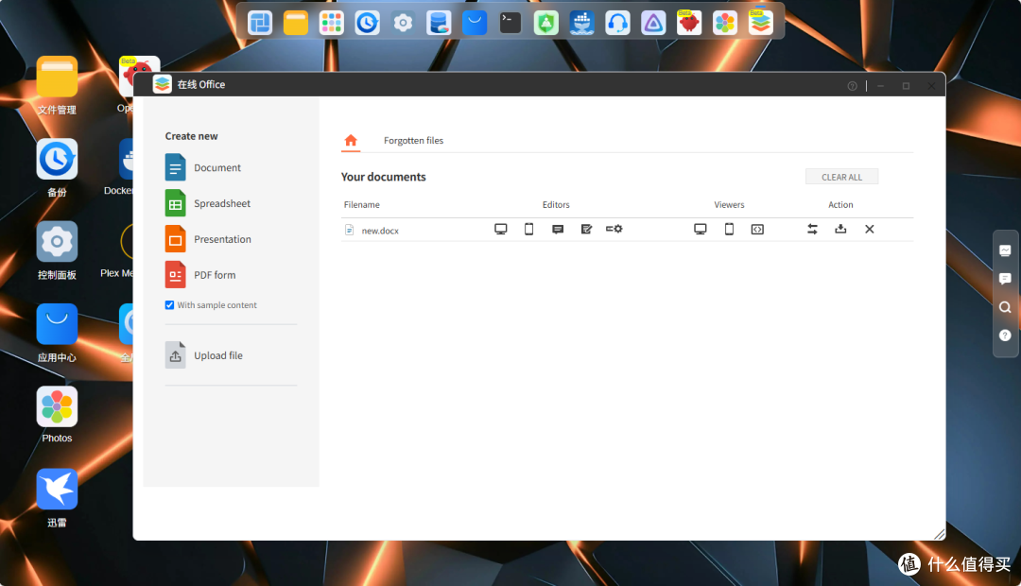The image size is (1021, 586).
Task: Open new.docx in mobile editor
Action: click(x=528, y=229)
